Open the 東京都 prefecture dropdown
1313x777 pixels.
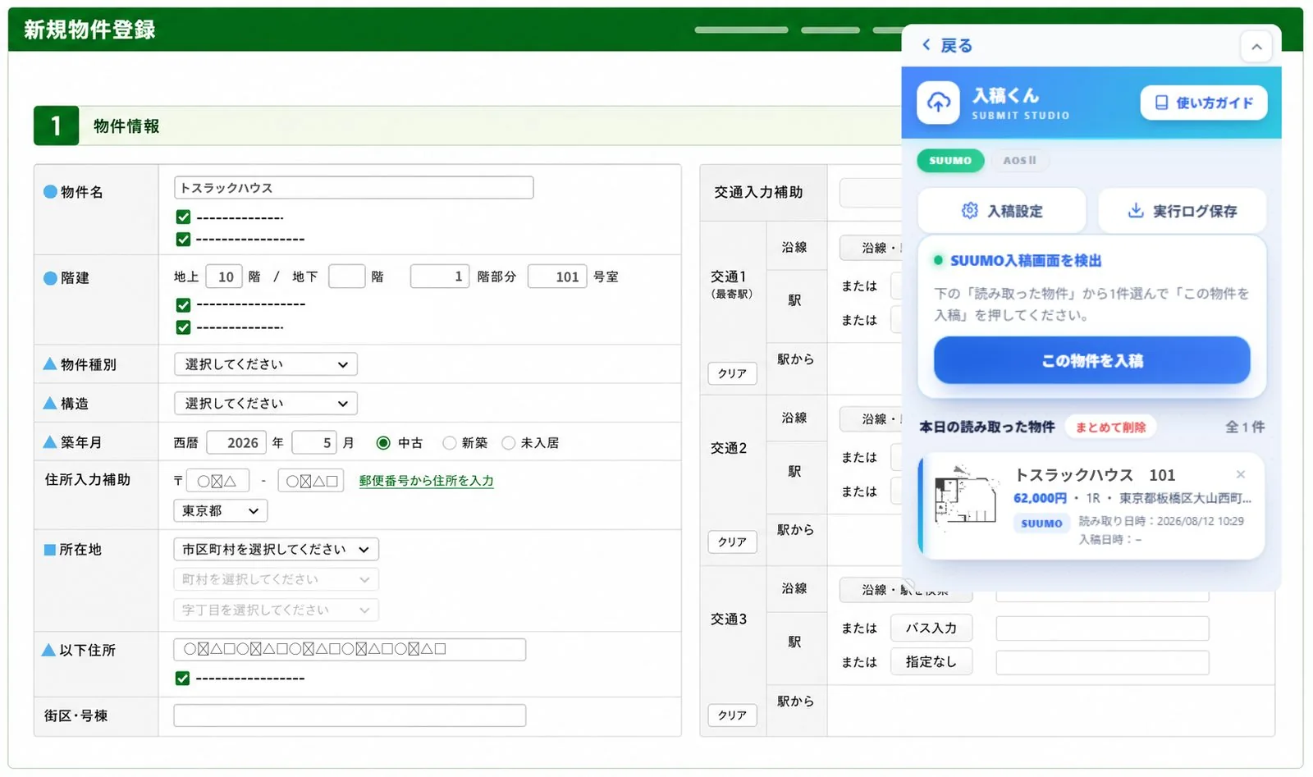[220, 510]
